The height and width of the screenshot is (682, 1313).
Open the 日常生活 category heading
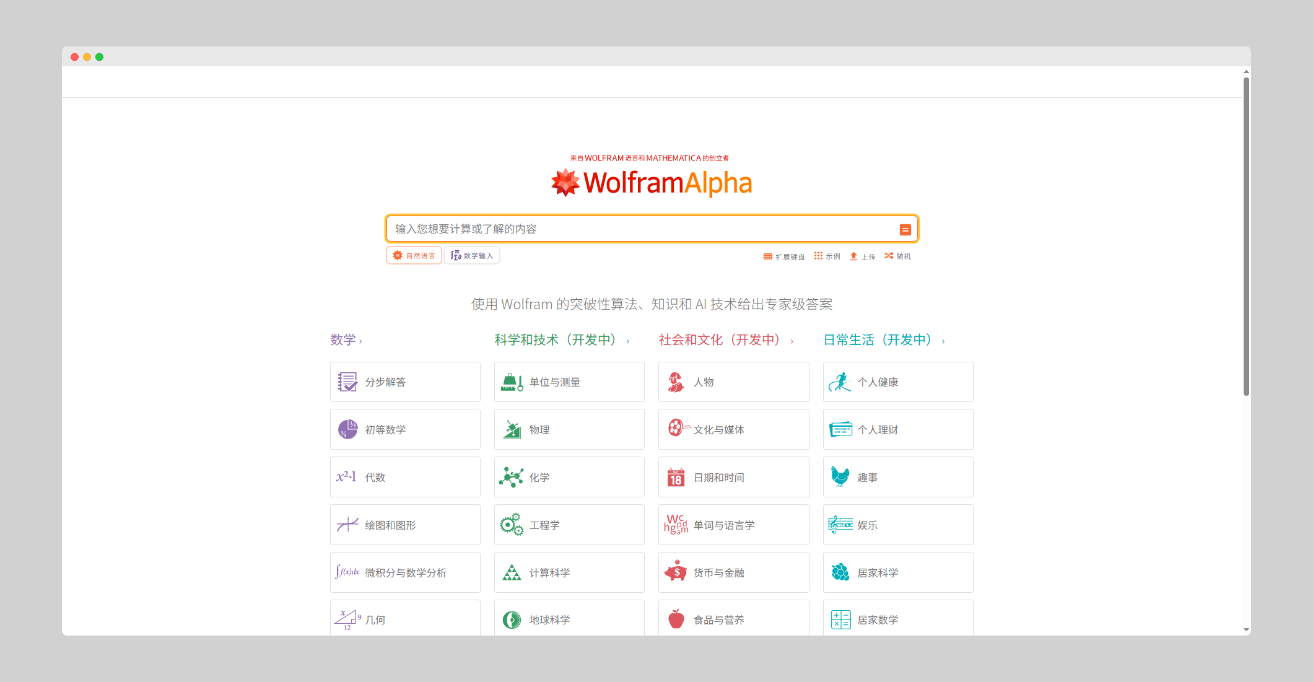point(884,340)
